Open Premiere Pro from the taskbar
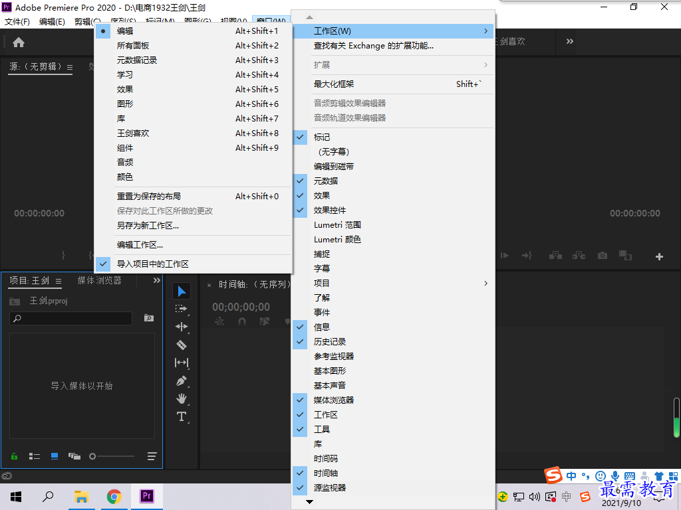Screen dimensions: 681x510 (x=147, y=496)
